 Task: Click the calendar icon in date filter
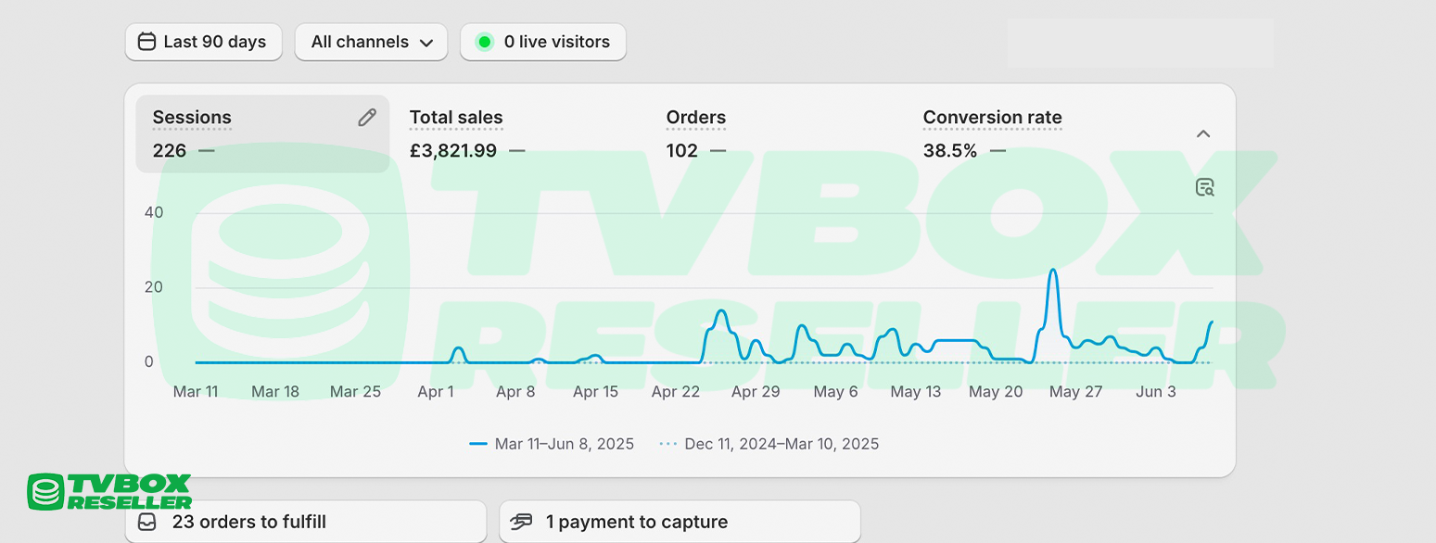click(146, 42)
